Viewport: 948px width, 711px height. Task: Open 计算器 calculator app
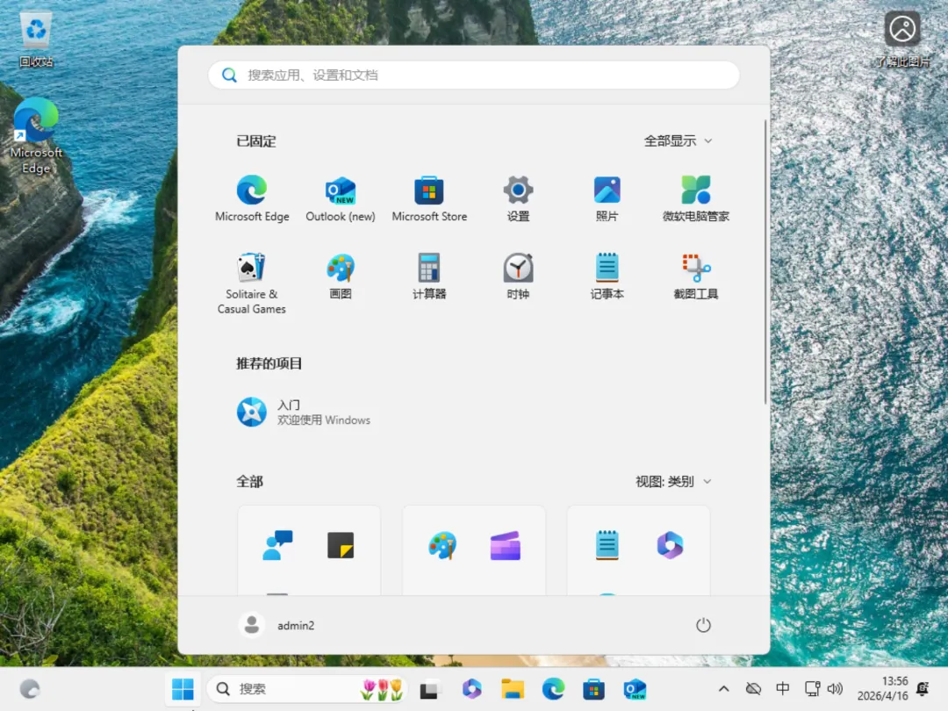(429, 276)
